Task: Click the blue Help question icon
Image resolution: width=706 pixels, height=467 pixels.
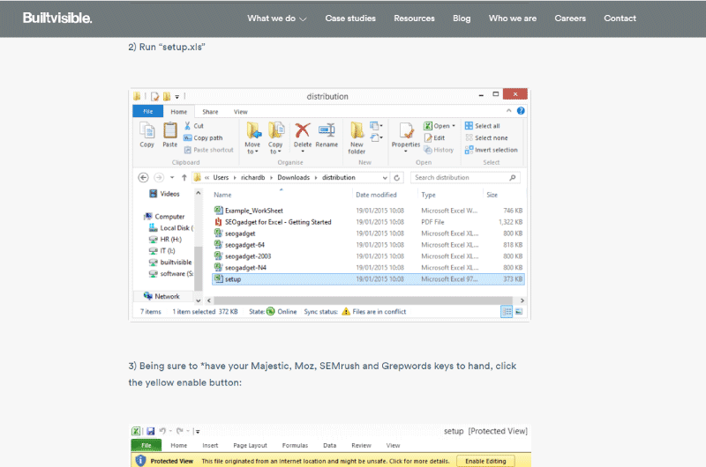Action: tap(521, 111)
